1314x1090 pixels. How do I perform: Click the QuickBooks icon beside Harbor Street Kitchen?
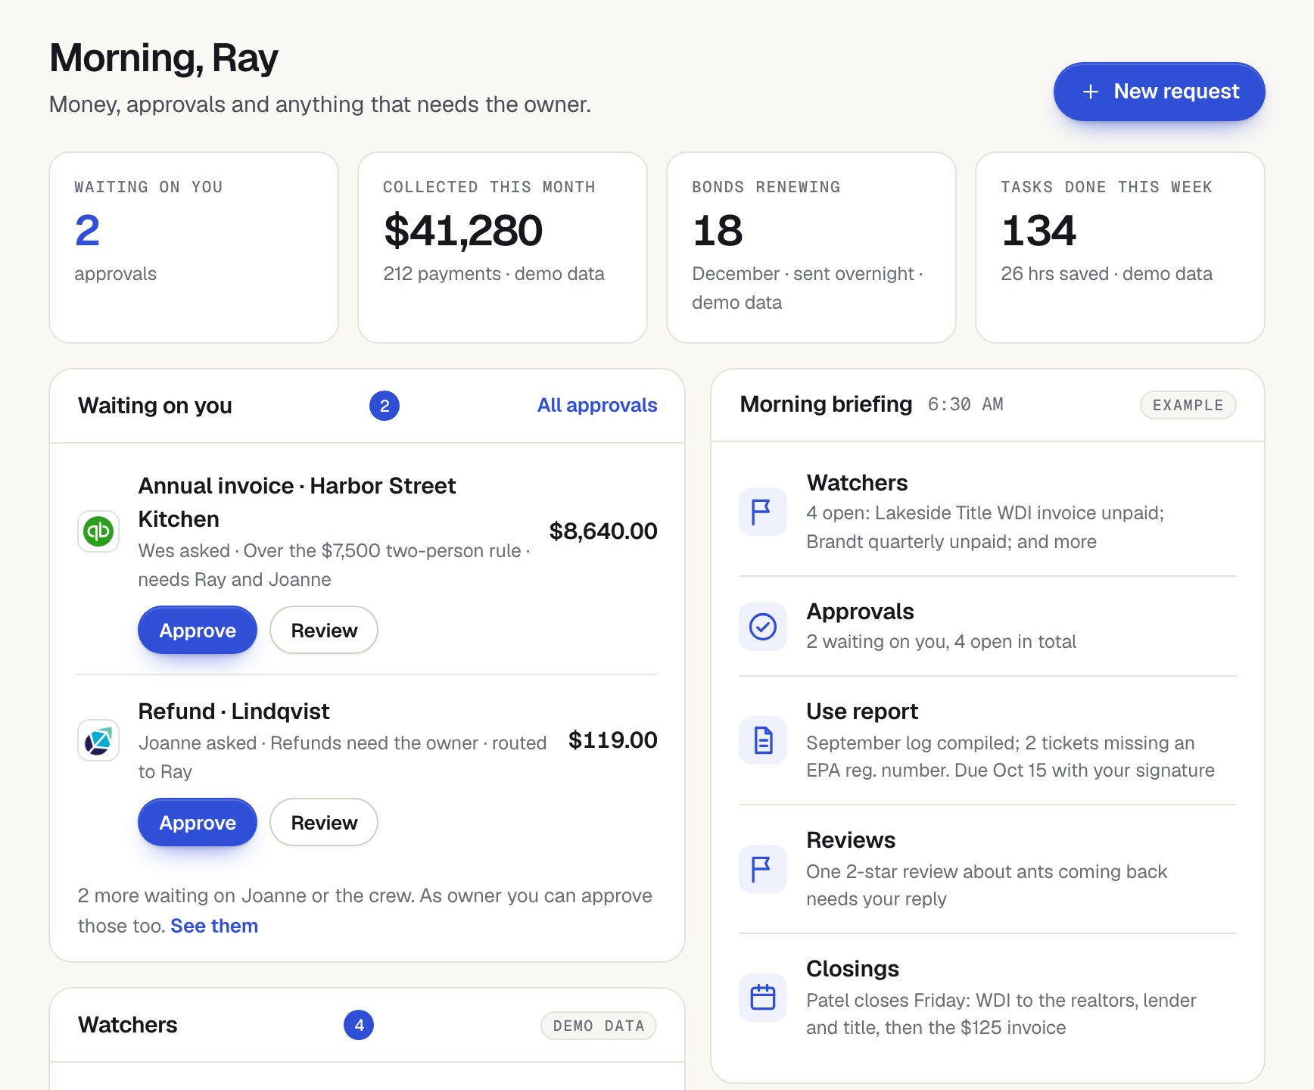pyautogui.click(x=98, y=531)
